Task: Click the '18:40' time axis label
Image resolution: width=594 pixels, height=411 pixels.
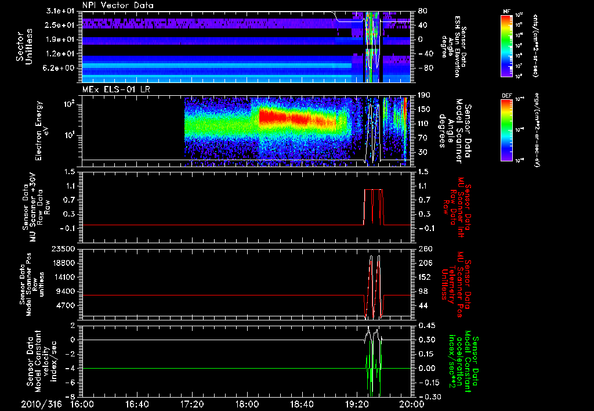Action: pos(302,404)
